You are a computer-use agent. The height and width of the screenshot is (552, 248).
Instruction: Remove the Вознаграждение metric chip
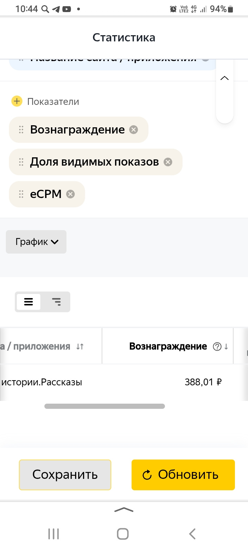click(133, 130)
